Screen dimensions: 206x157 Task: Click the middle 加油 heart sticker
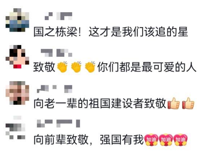166,140
